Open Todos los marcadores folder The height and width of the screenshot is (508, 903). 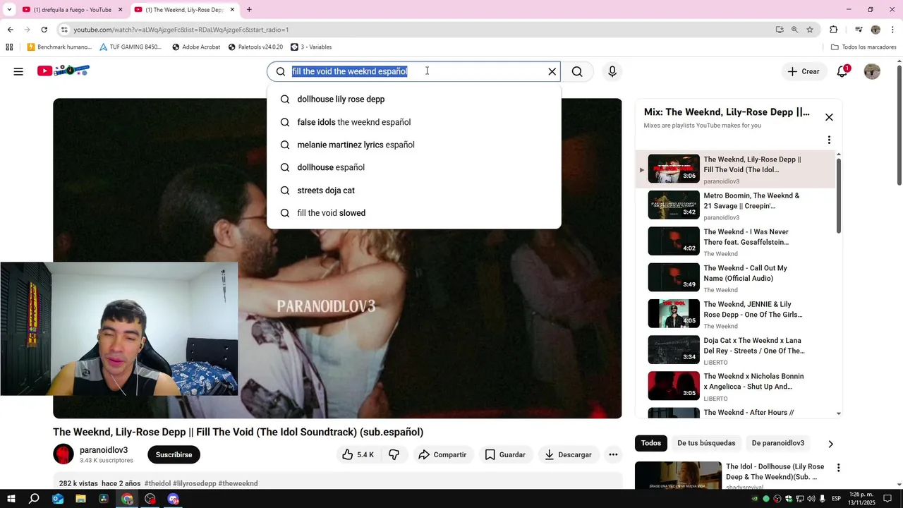[863, 47]
